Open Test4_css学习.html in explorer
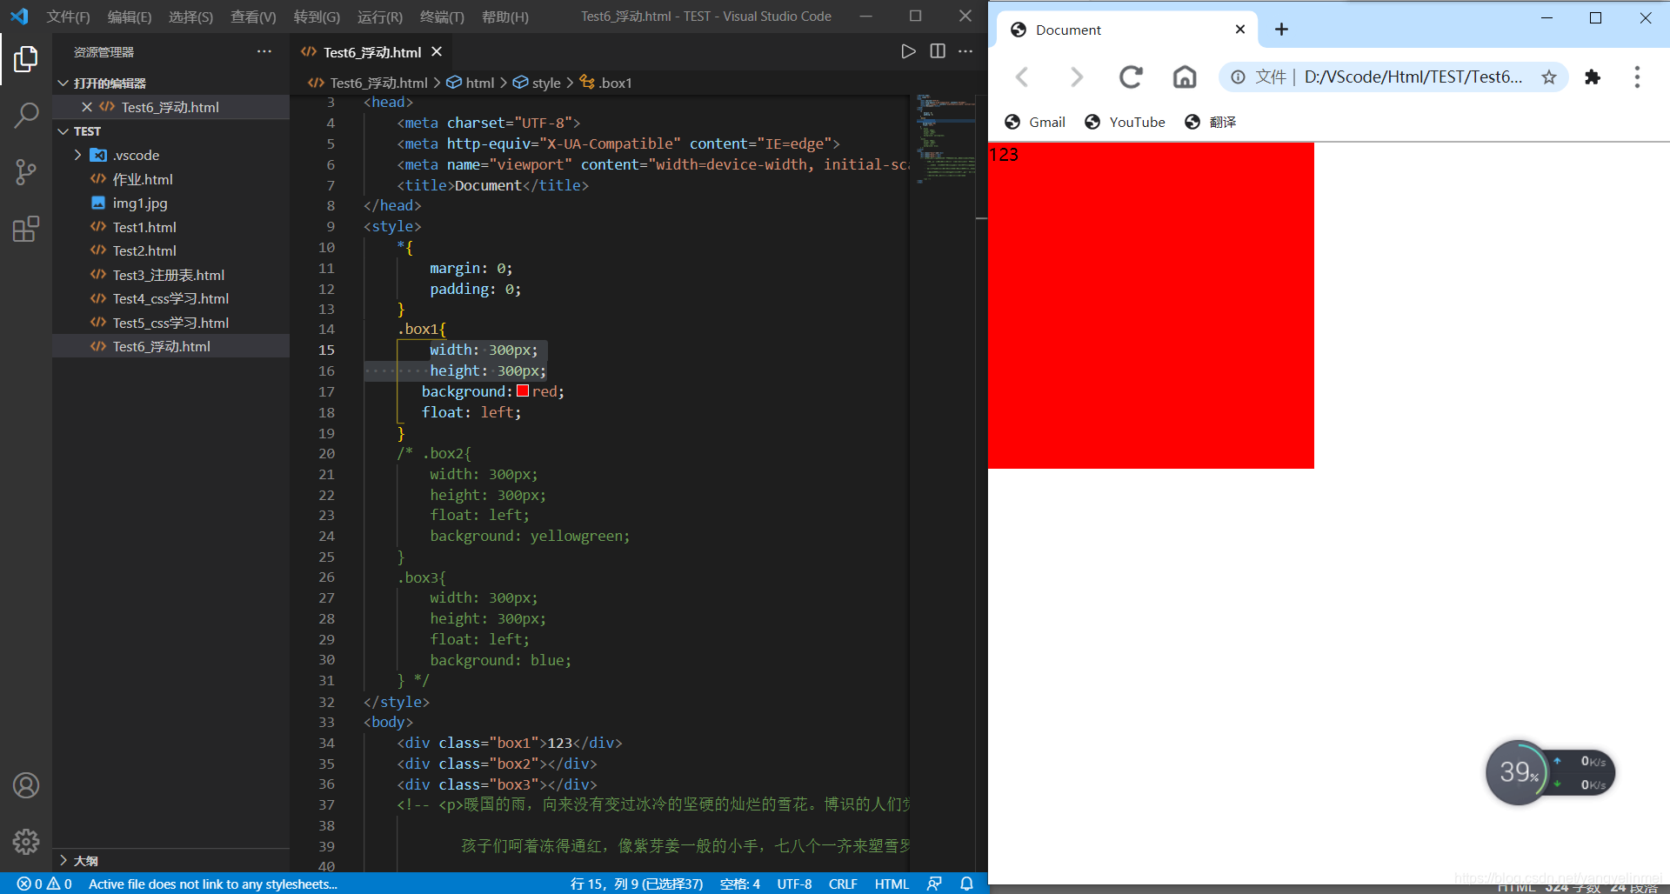Screen dimensions: 1670x894 click(x=170, y=298)
